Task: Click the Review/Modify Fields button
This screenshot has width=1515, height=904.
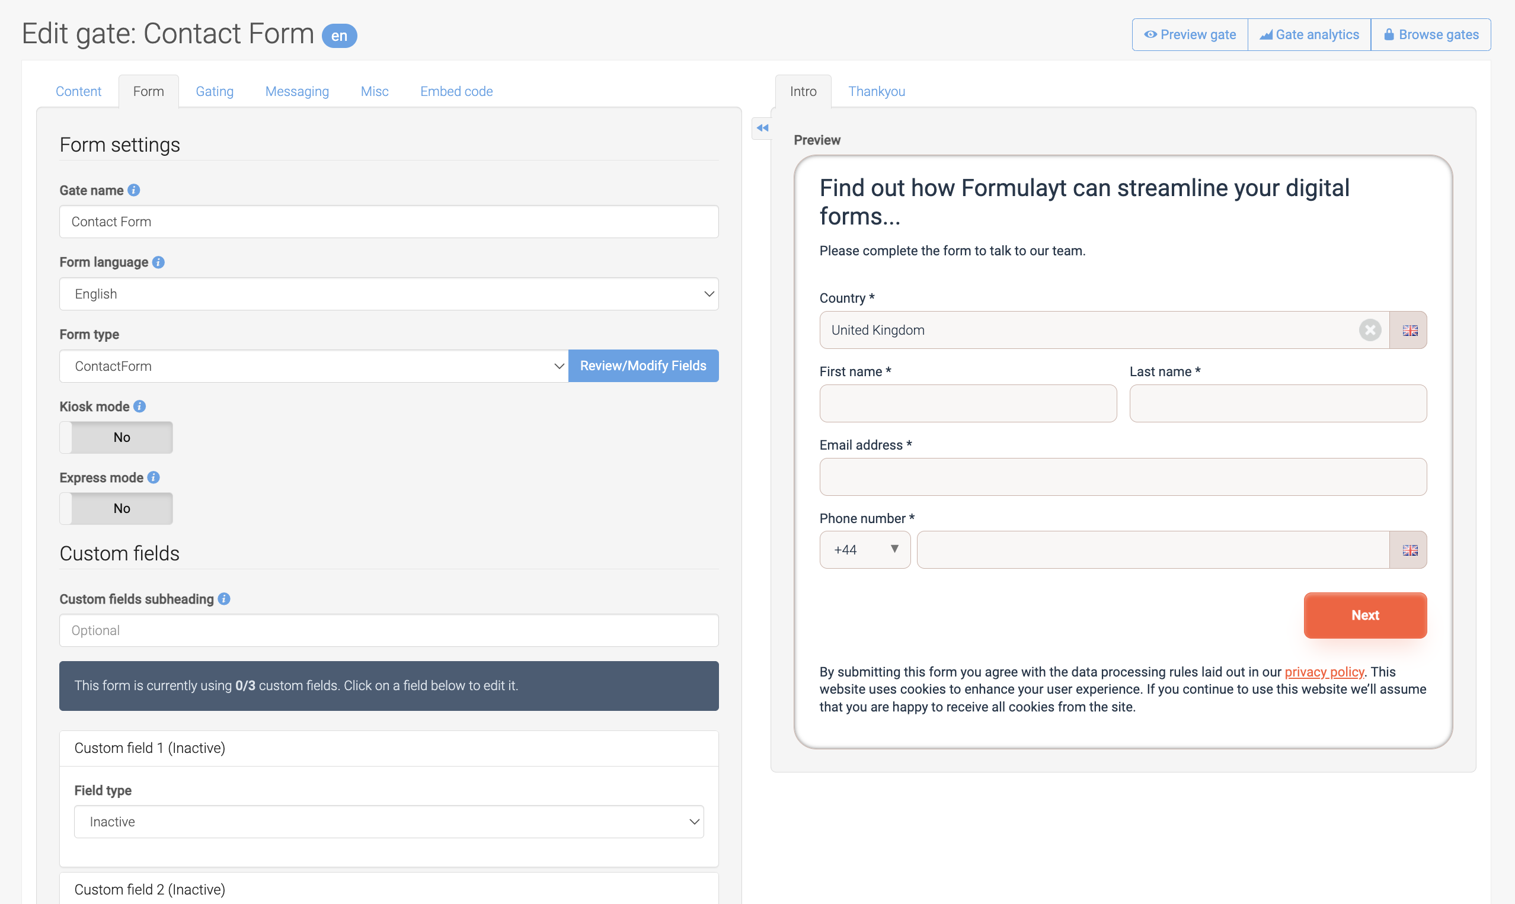Action: coord(643,366)
